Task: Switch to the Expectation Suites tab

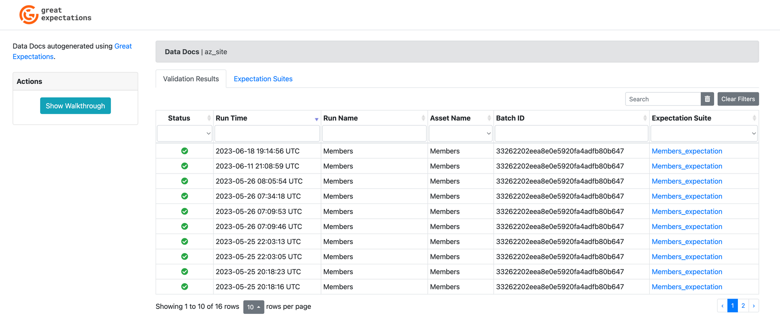Action: tap(263, 79)
